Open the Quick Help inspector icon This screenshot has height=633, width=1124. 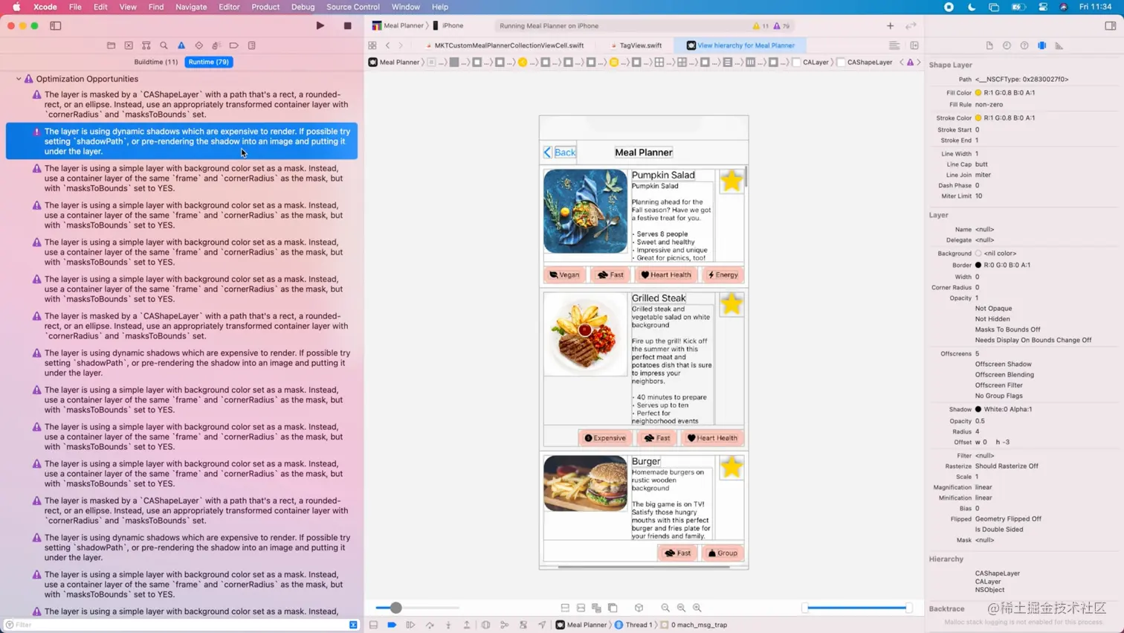(1024, 45)
